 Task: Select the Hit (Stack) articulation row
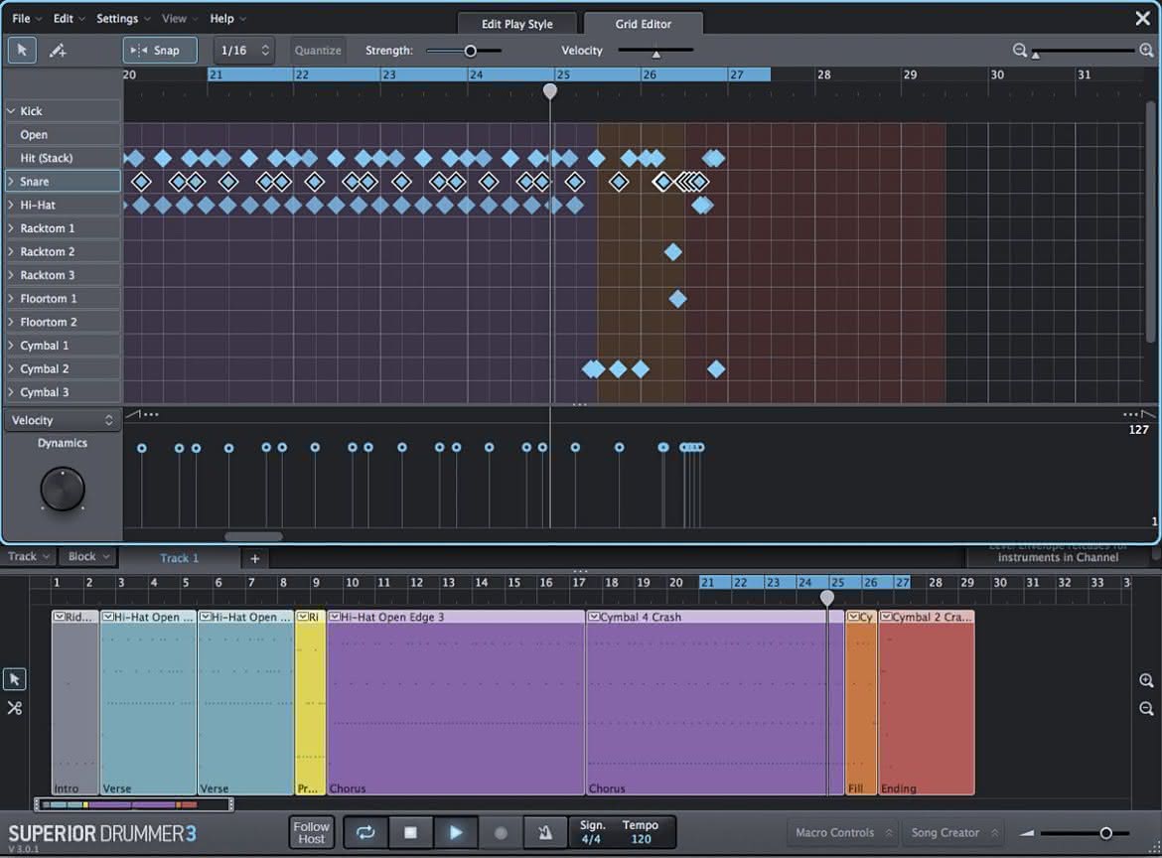pyautogui.click(x=63, y=158)
